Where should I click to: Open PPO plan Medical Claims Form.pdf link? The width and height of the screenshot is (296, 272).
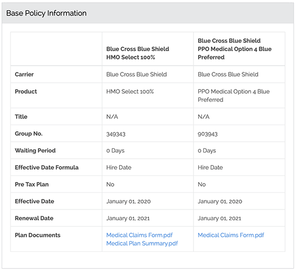(x=231, y=235)
